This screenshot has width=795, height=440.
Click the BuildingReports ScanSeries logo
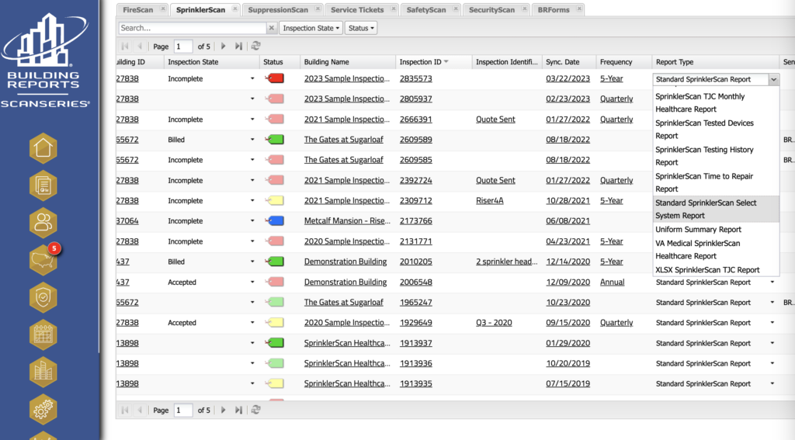[44, 60]
